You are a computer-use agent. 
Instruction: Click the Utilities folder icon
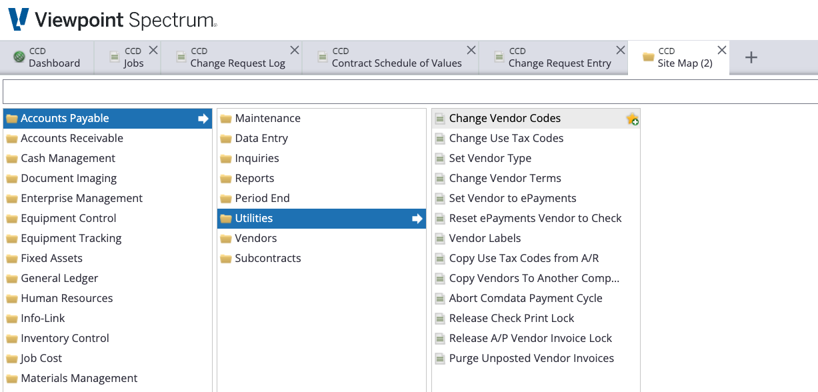tap(226, 219)
